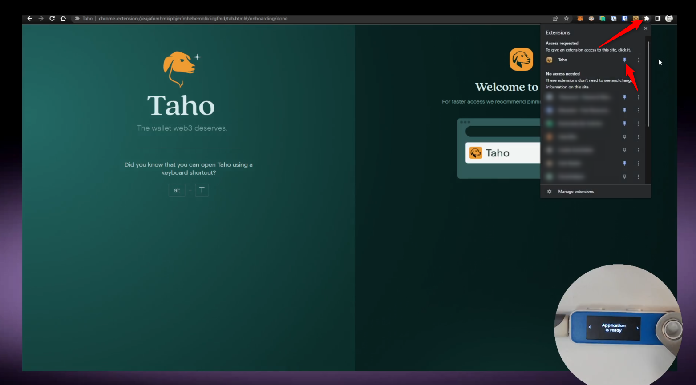Click the Taho dog icon in browser toolbar
696x385 pixels.
[635, 19]
